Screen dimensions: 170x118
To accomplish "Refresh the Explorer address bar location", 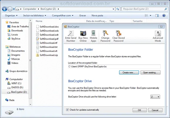I will pos(118,9).
